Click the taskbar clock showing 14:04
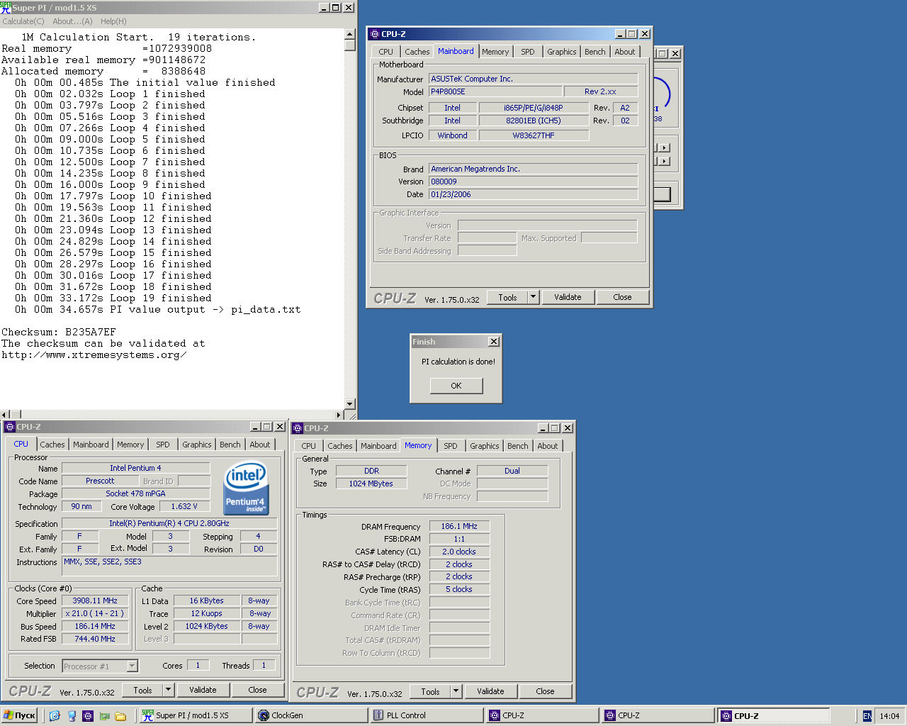The height and width of the screenshot is (726, 907). [x=889, y=715]
